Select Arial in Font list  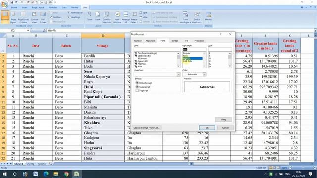pos(140,66)
